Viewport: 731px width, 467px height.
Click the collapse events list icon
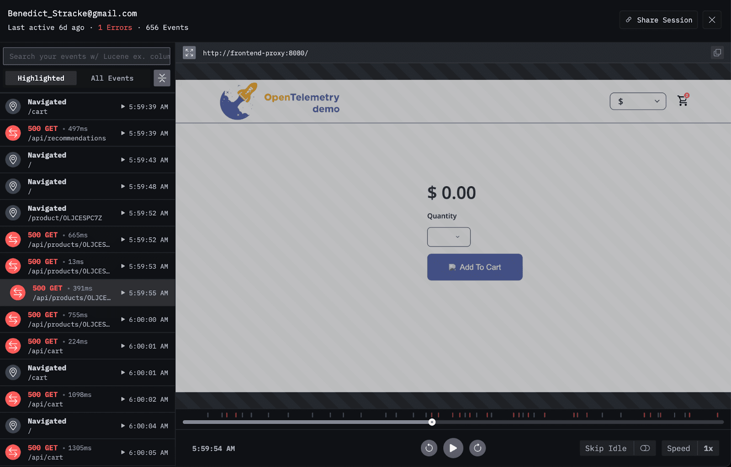(x=162, y=78)
